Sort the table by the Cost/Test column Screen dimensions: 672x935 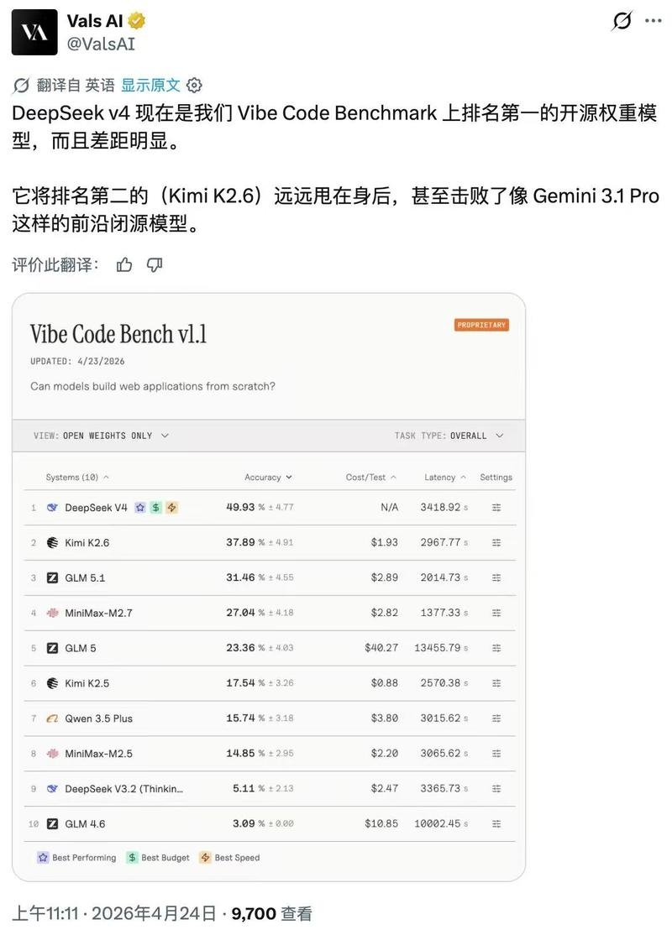click(x=370, y=477)
